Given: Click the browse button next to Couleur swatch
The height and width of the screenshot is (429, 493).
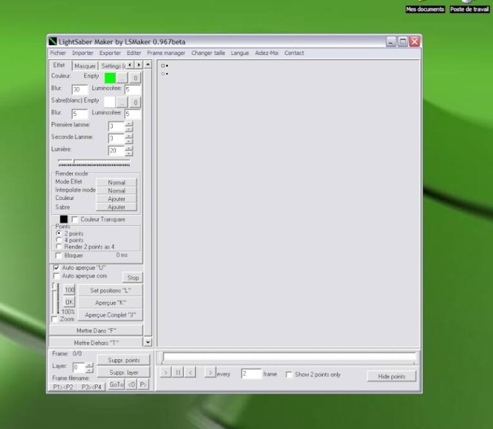Looking at the screenshot, I should click(x=122, y=78).
